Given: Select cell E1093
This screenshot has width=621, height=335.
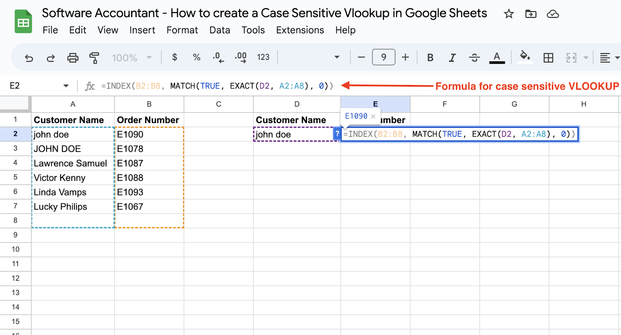Looking at the screenshot, I should (x=149, y=192).
